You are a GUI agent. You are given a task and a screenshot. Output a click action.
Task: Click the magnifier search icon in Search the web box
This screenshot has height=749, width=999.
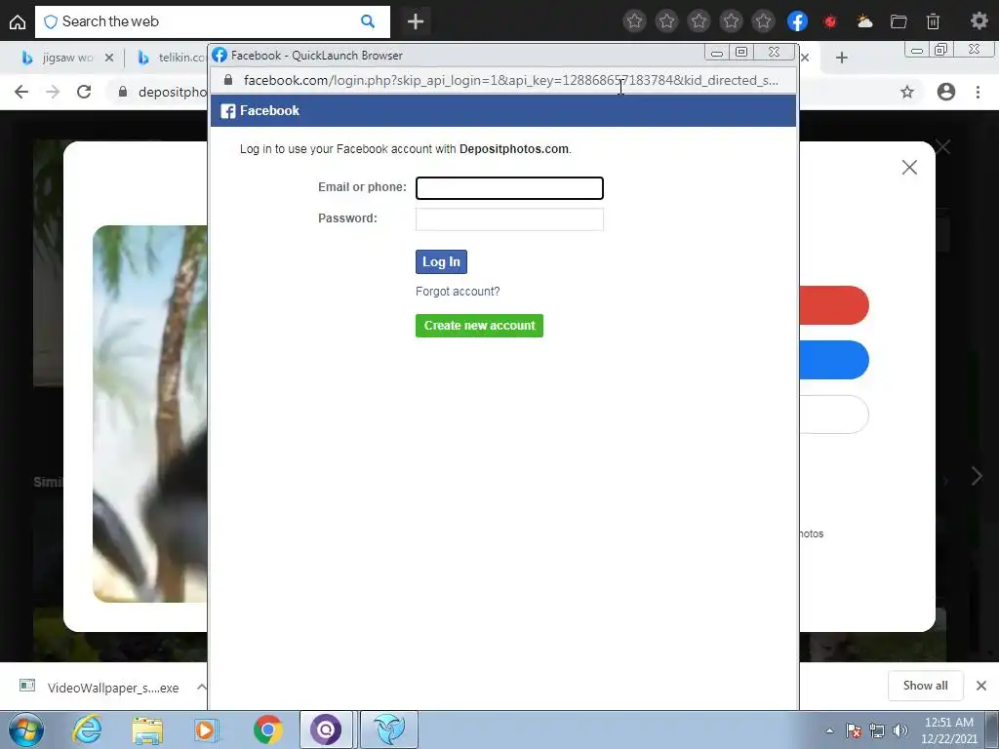tap(368, 21)
